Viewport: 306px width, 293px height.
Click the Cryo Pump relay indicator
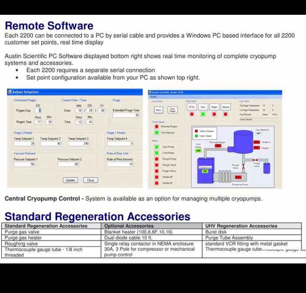point(156,147)
